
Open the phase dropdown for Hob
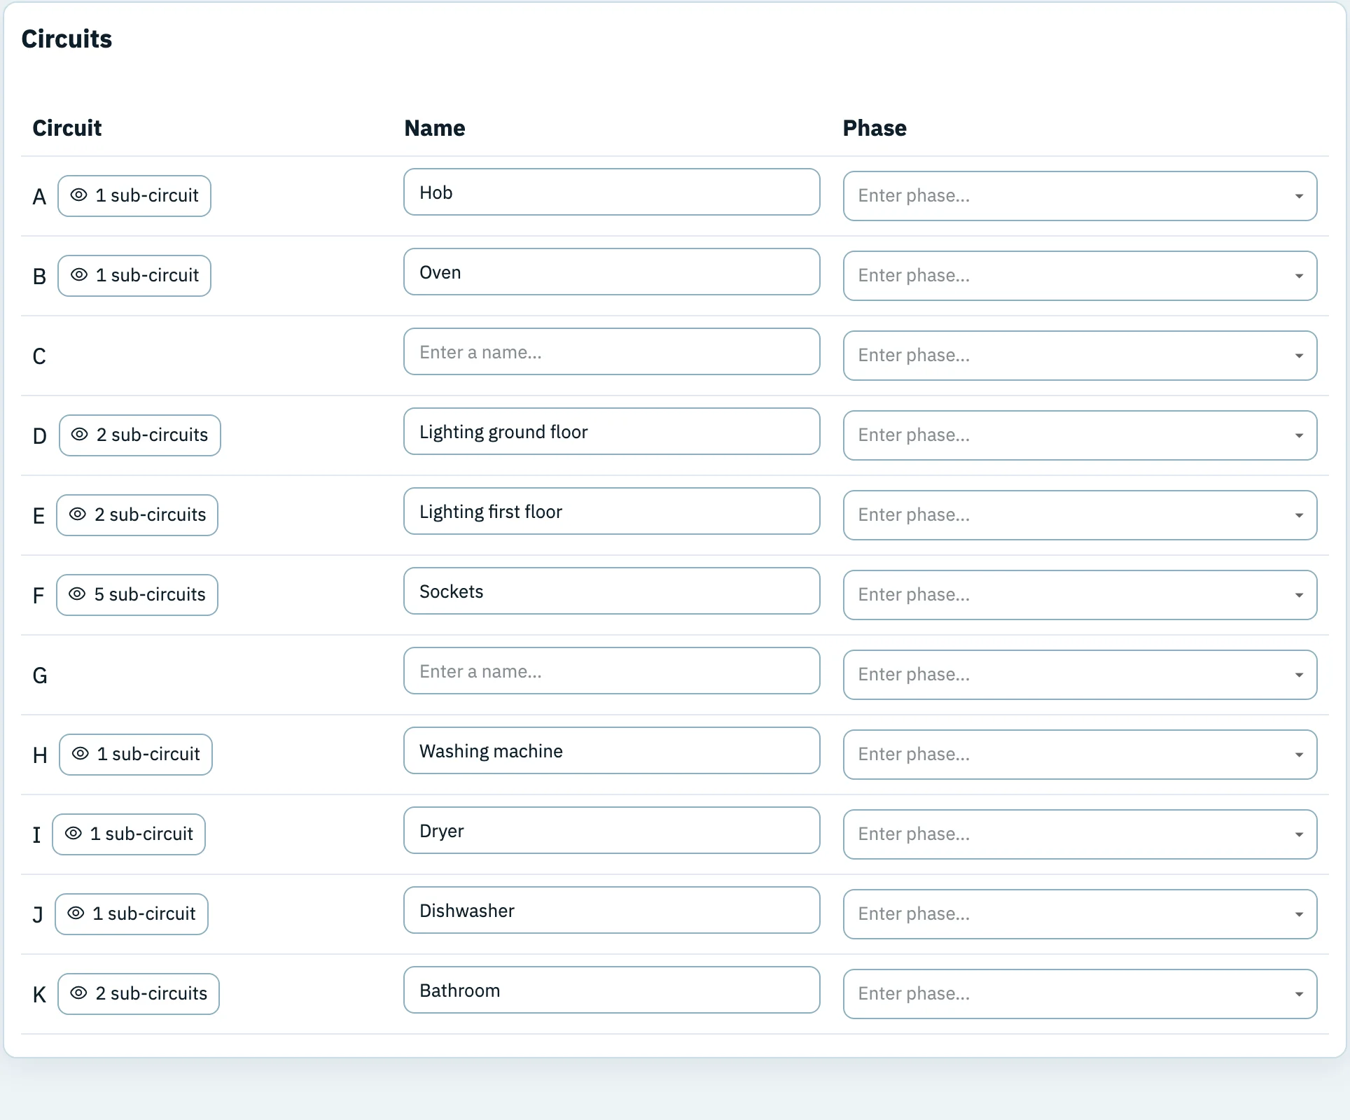point(1080,196)
